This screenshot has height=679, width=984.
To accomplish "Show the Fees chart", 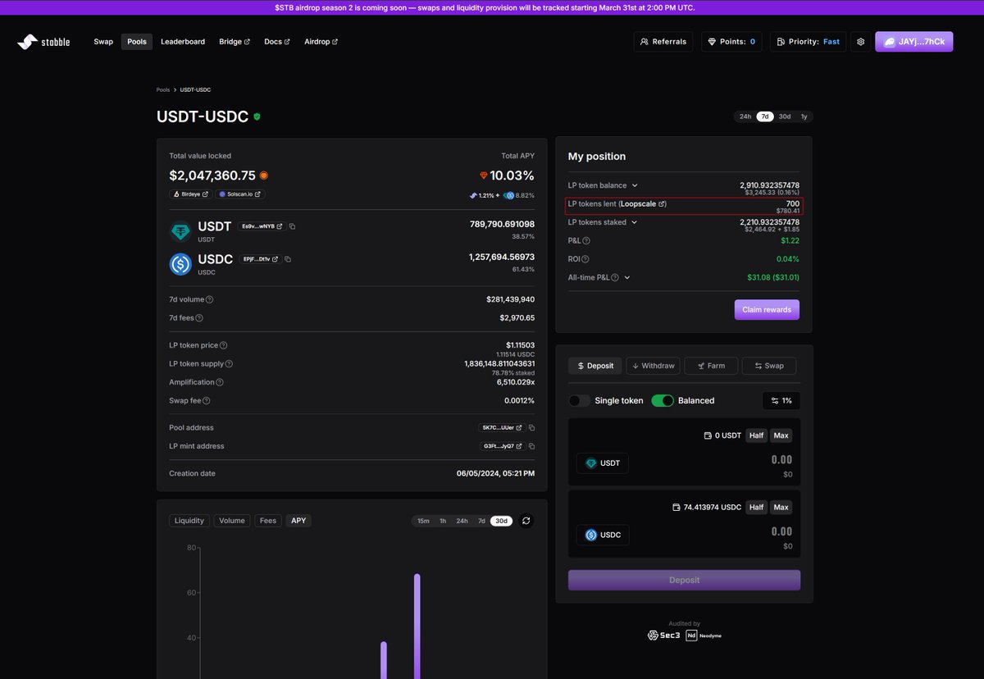I will [268, 521].
